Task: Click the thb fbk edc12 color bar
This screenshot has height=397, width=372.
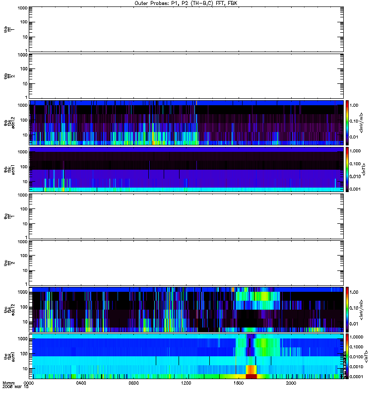Action: pyautogui.click(x=347, y=123)
